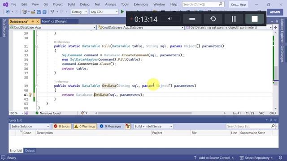Click the Save All toolbar icon

pyautogui.click(x=44, y=12)
